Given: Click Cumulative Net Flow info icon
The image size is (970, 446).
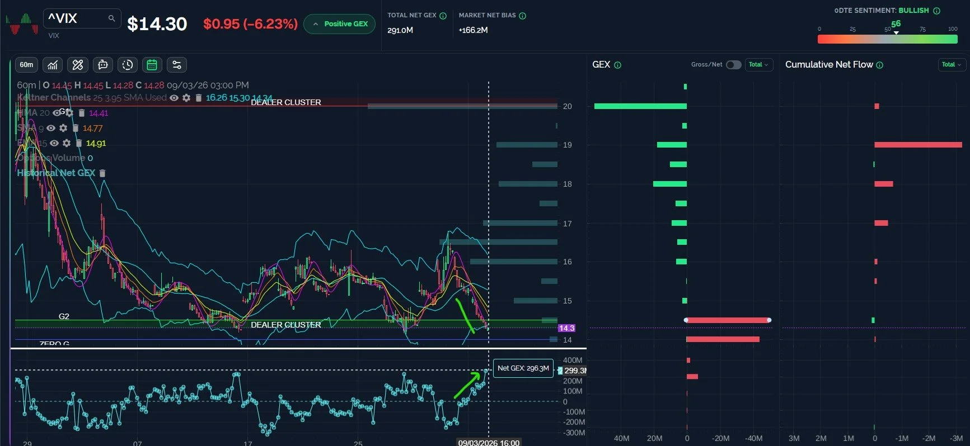Looking at the screenshot, I should [879, 65].
